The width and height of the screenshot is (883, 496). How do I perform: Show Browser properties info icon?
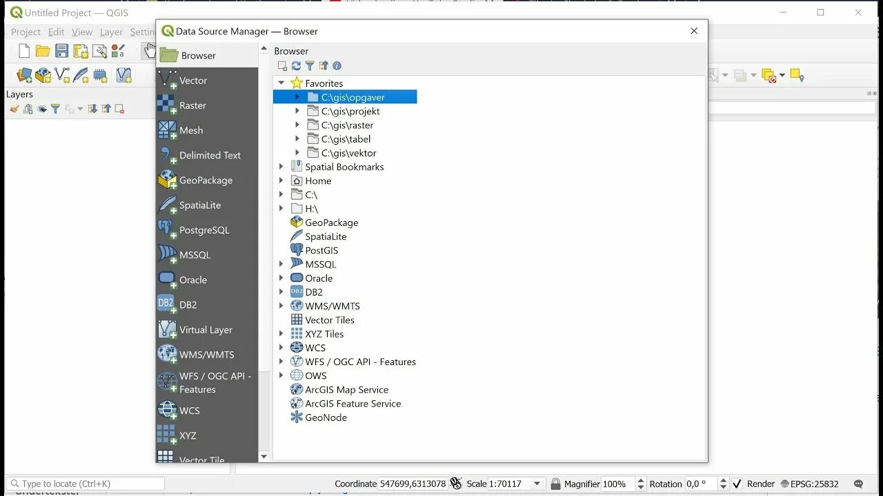pos(337,66)
